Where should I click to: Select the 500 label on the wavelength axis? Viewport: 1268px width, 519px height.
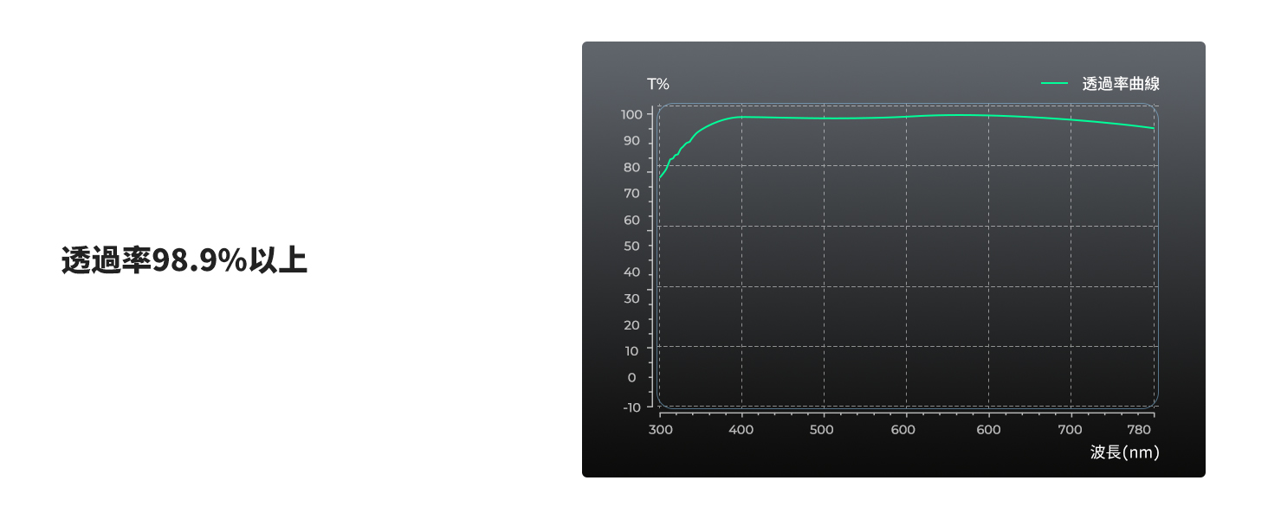pos(823,430)
